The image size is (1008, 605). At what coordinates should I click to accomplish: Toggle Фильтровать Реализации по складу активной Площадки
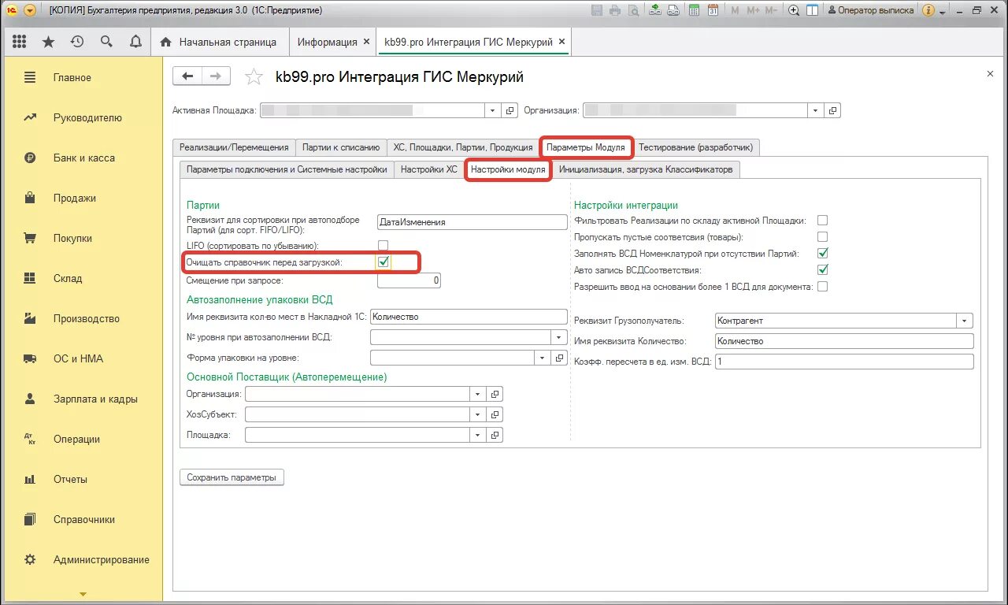click(822, 220)
